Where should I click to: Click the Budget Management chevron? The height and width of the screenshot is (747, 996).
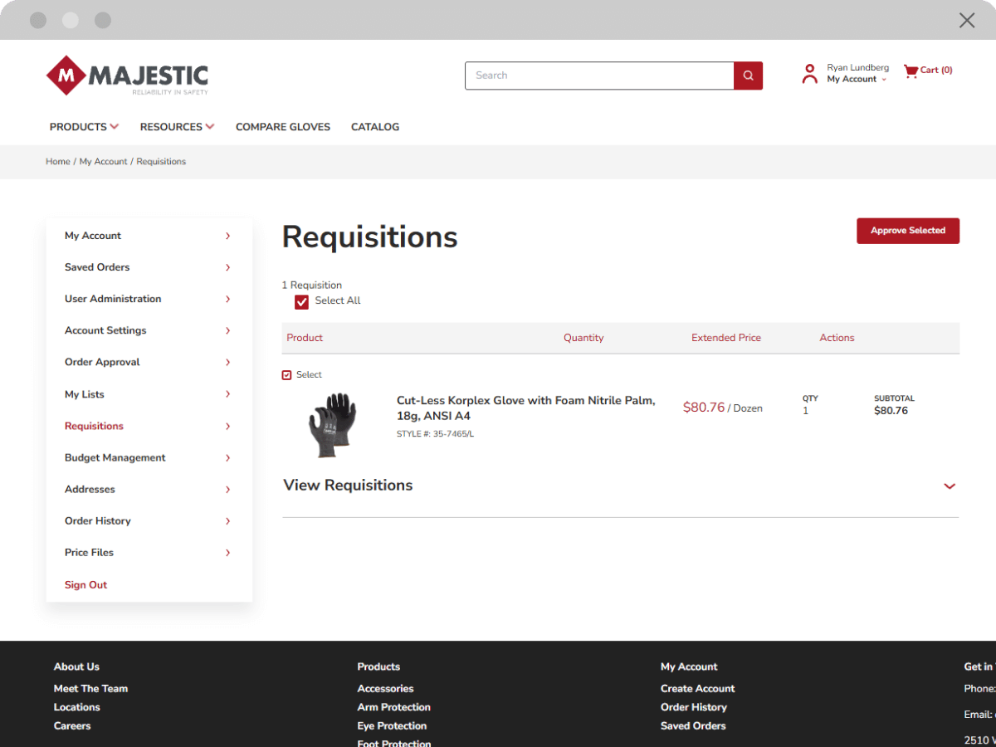(227, 457)
